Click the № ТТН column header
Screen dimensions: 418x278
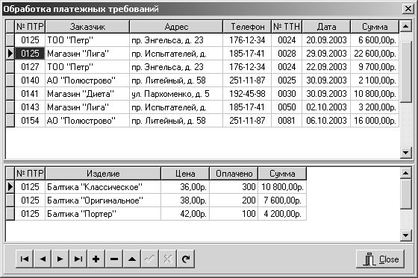(287, 27)
